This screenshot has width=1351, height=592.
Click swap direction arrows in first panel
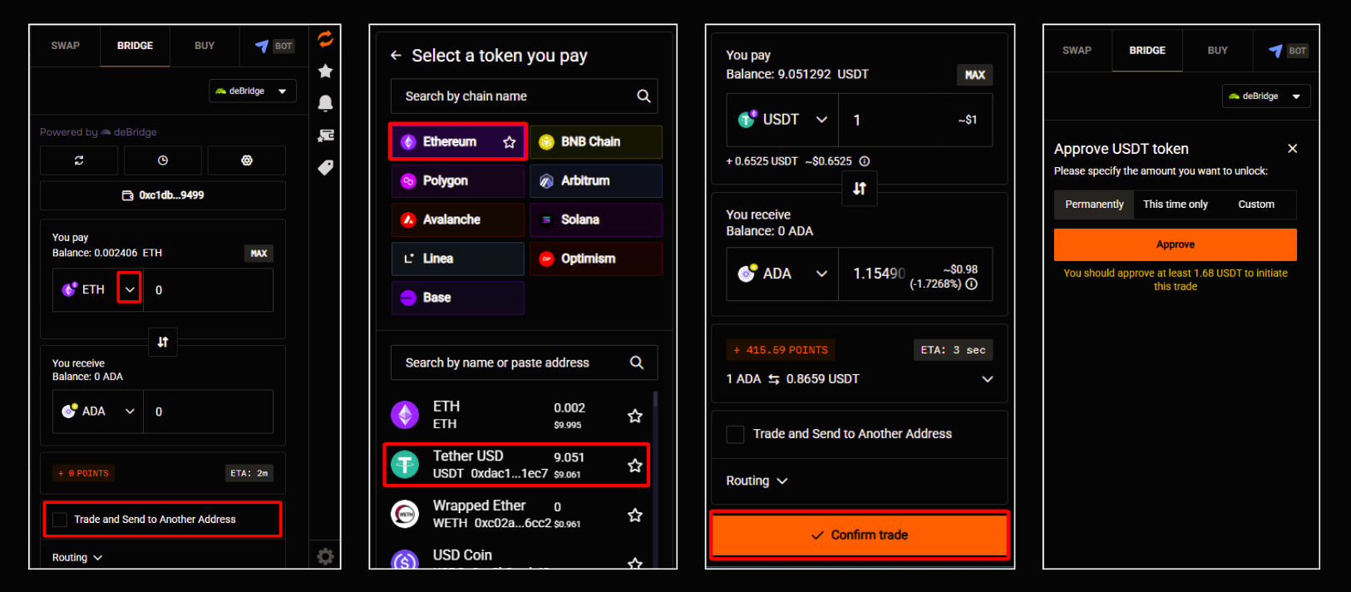click(163, 342)
